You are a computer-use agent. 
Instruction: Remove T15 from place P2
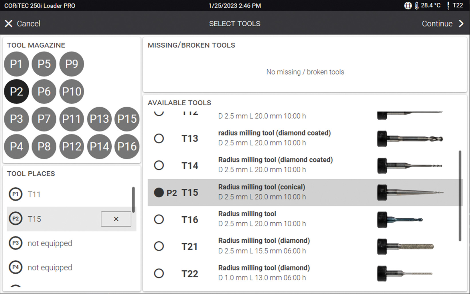(x=116, y=219)
